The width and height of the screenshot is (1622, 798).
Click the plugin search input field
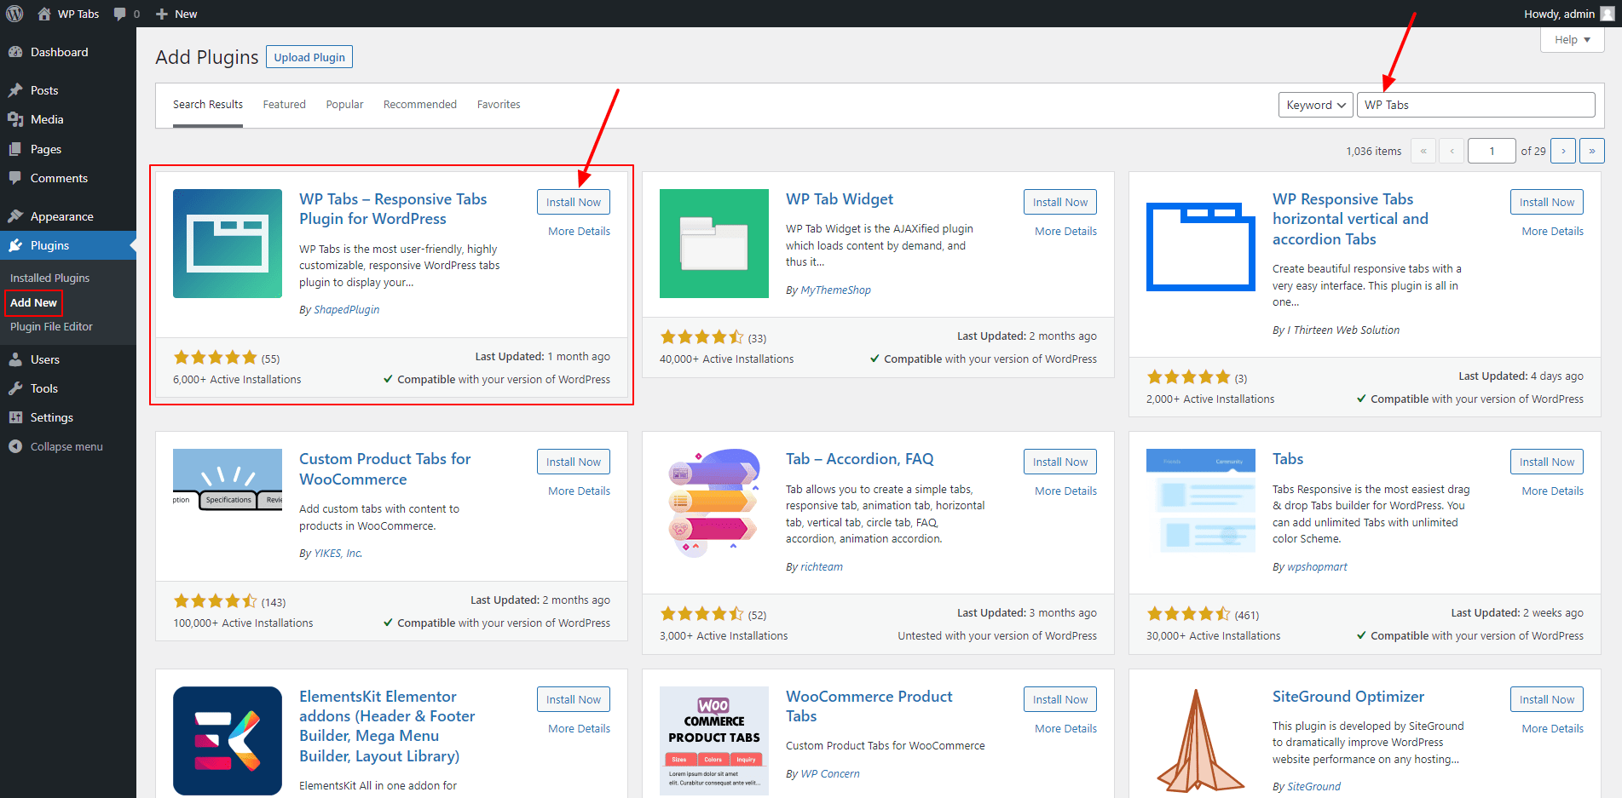[1475, 105]
